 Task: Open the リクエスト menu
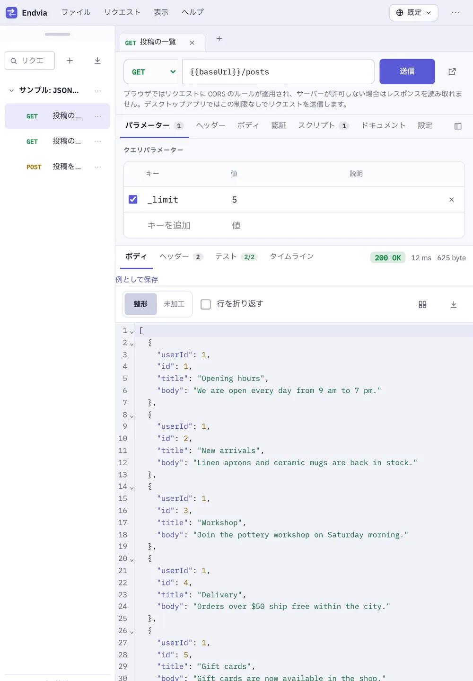[x=122, y=12]
